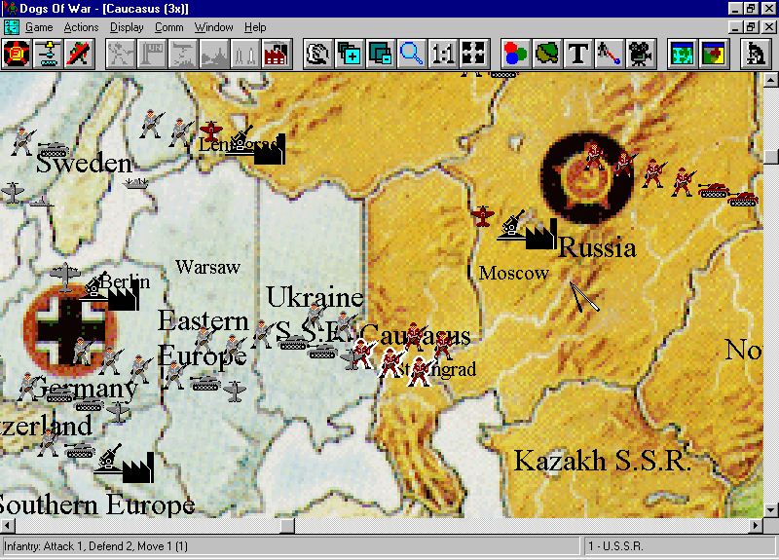Click the red factory toolbar button
Viewport: 779px width, 560px height.
click(277, 54)
